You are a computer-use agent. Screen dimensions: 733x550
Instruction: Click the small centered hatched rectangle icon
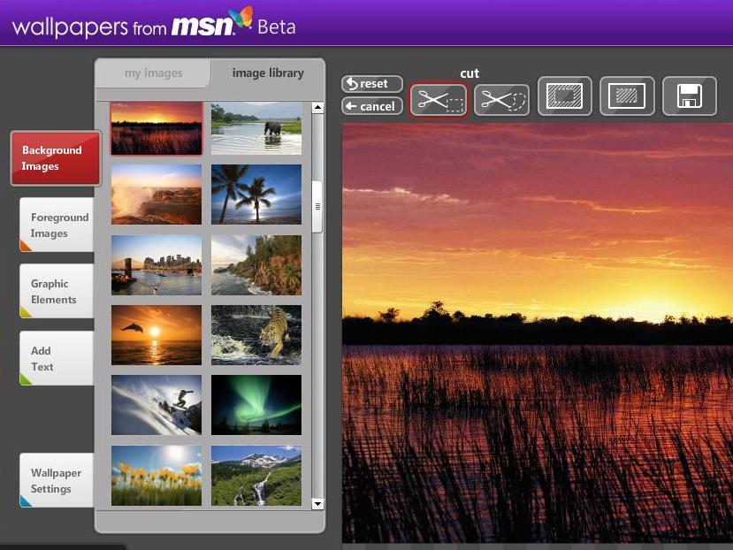627,96
